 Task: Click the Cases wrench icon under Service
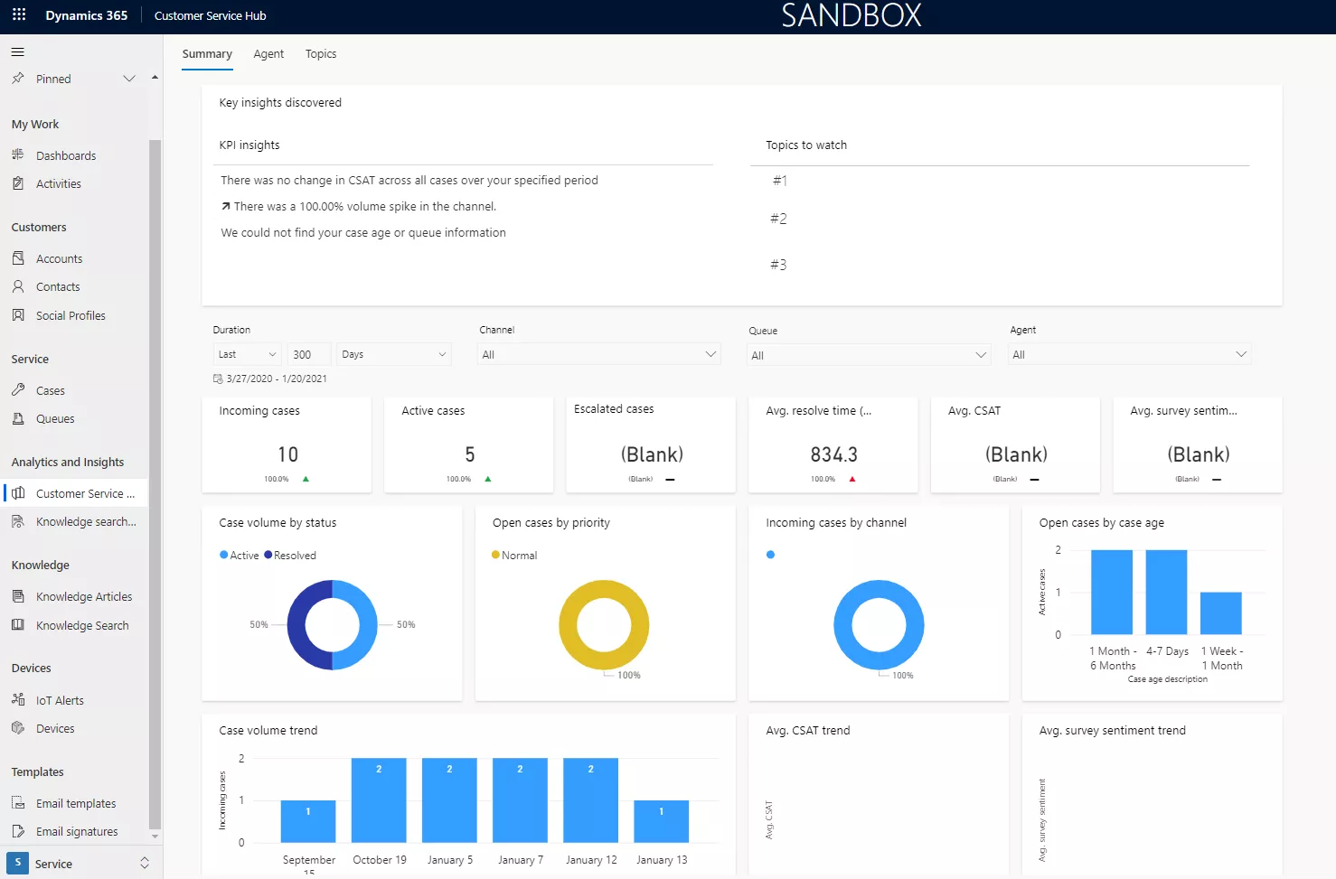18,390
